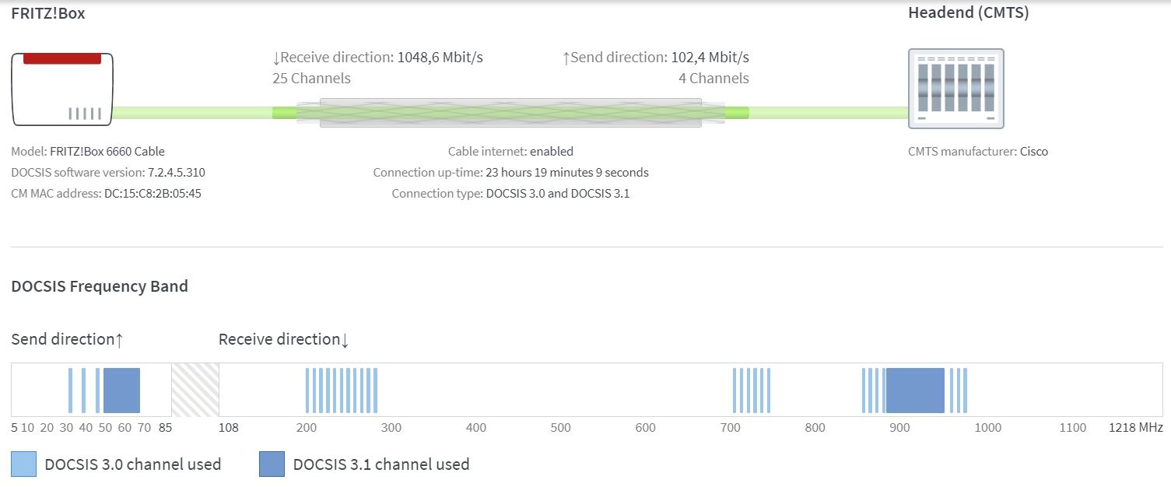Click the DOCSIS 3.1 channel used legend swatch
This screenshot has height=487, width=1171.
[272, 464]
